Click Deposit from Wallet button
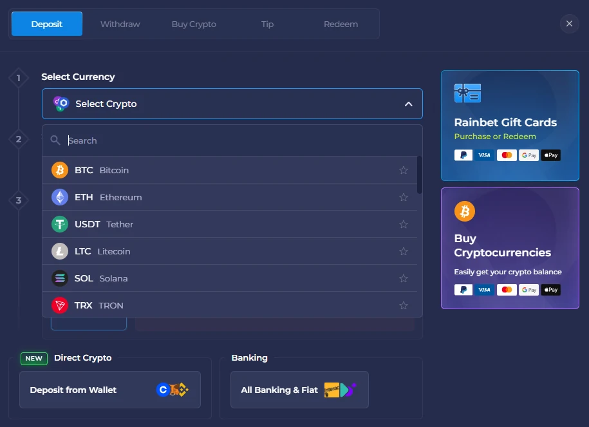 (x=110, y=390)
